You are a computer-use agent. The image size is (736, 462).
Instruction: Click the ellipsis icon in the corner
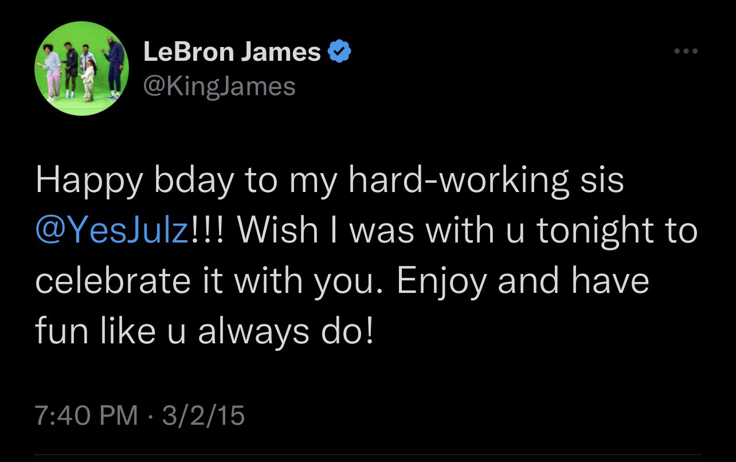(686, 50)
